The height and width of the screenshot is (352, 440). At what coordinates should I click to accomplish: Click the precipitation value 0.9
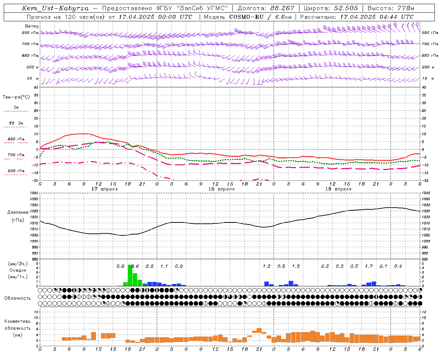(179, 266)
